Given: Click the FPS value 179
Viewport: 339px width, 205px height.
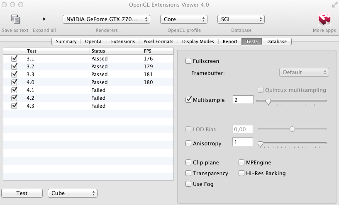Looking at the screenshot, I should coord(148,66).
